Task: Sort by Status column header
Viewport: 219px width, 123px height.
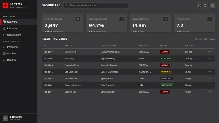Action: [x=163, y=46]
